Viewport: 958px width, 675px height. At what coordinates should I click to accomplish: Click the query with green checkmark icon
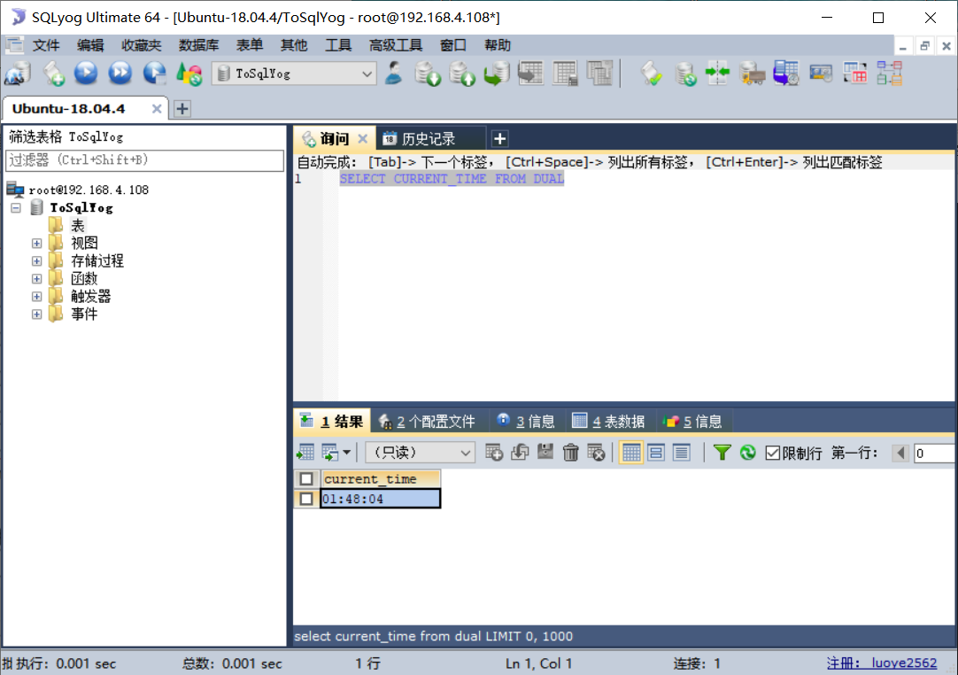coord(652,74)
